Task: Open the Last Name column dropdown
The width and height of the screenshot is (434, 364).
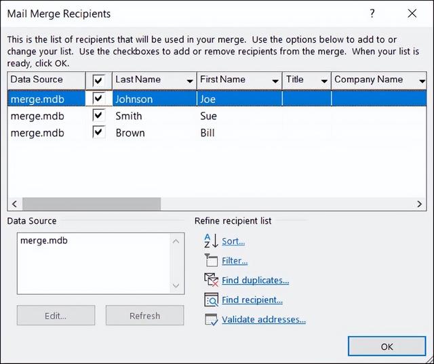Action: click(x=190, y=81)
